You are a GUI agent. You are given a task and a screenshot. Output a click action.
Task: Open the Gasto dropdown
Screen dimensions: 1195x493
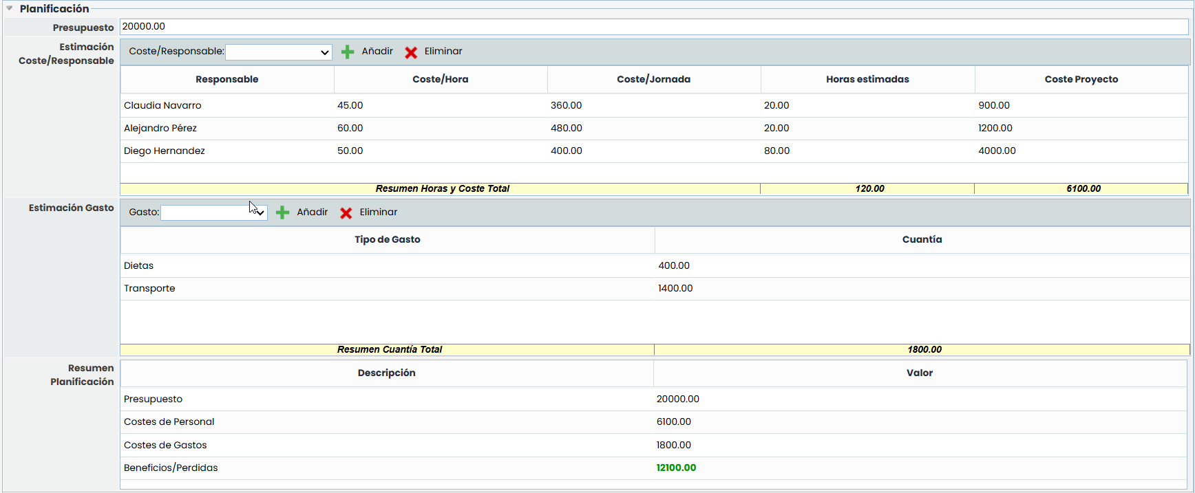[x=213, y=213]
